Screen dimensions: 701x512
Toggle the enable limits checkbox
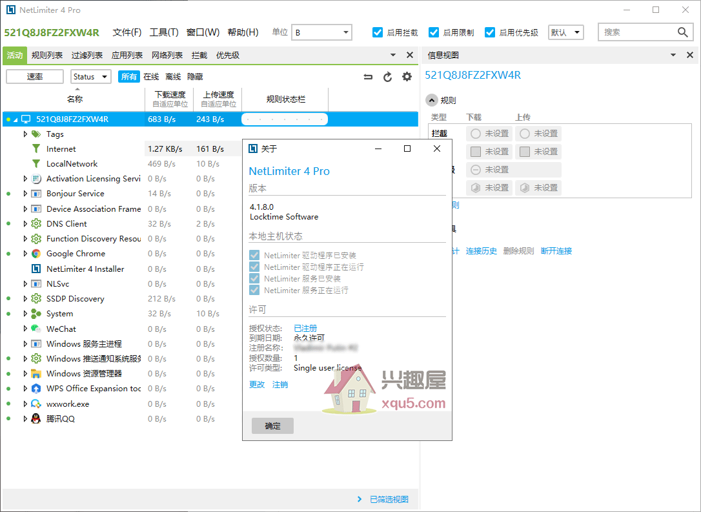click(x=434, y=32)
